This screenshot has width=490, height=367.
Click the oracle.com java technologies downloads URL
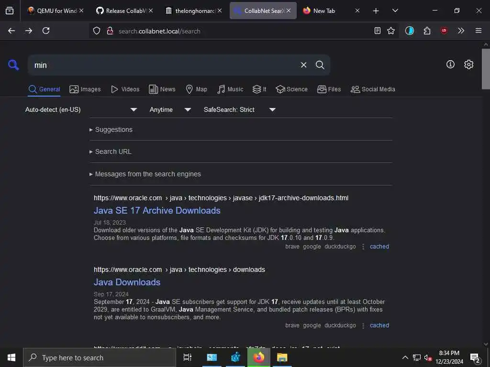[179, 270]
